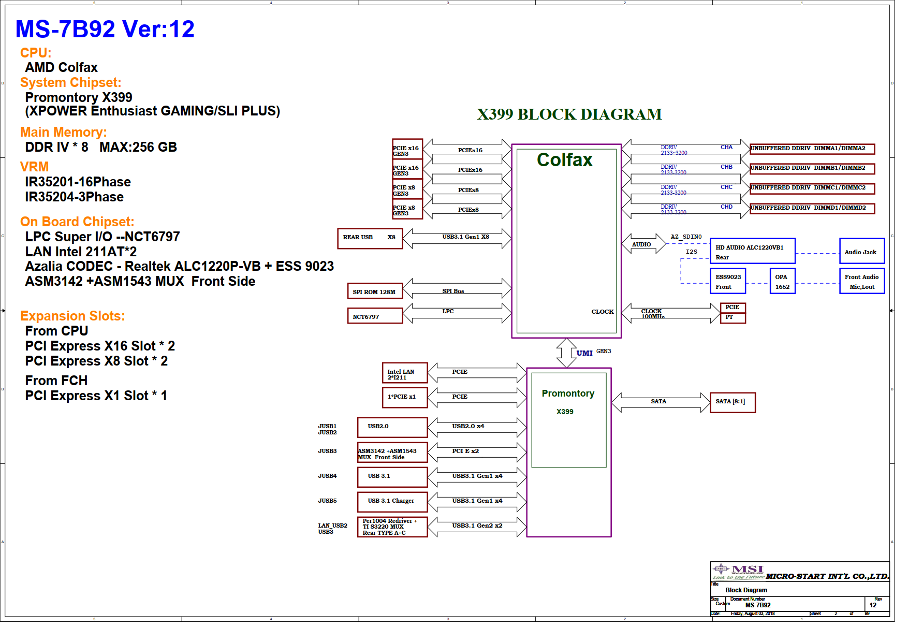Click the MS-7B92 document number field

(758, 605)
